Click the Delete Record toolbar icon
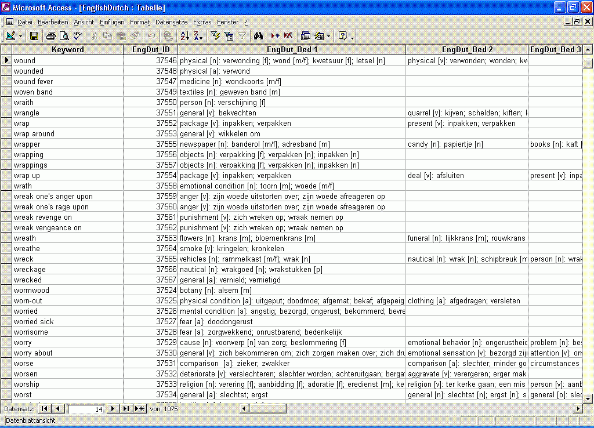Image resolution: width=594 pixels, height=428 pixels. pyautogui.click(x=288, y=36)
